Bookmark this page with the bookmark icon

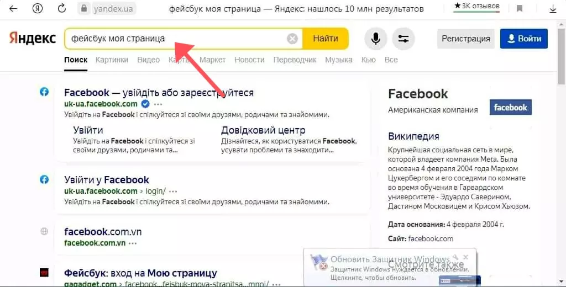520,9
